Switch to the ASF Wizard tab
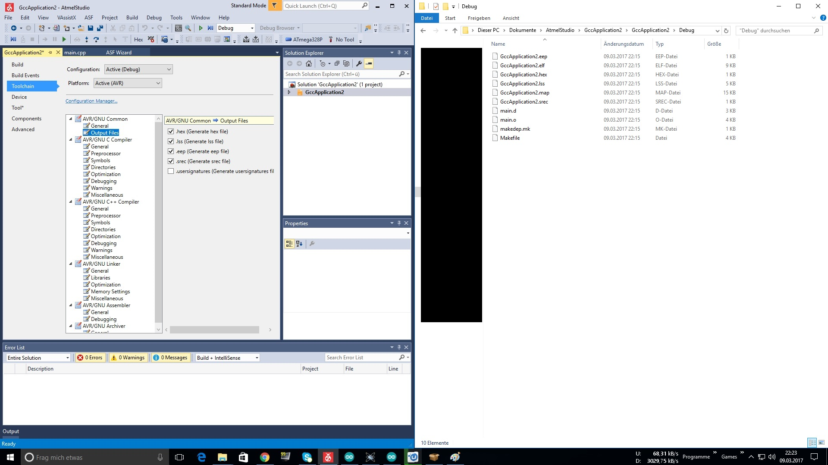 click(119, 53)
